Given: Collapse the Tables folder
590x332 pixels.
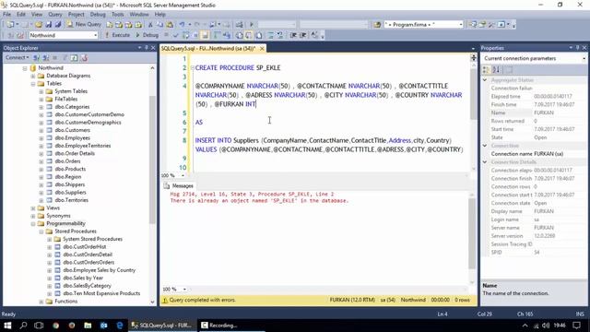Looking at the screenshot, I should (33, 84).
